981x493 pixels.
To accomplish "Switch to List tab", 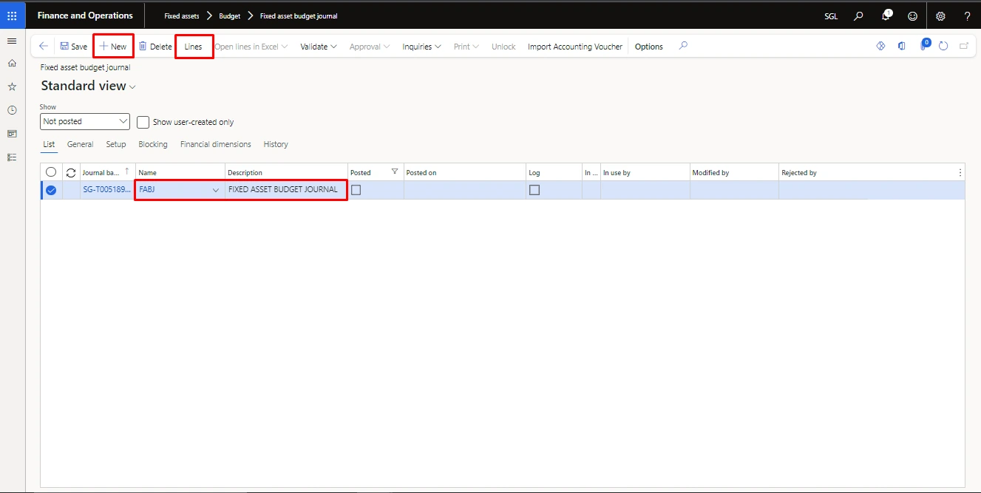I will pyautogui.click(x=49, y=144).
